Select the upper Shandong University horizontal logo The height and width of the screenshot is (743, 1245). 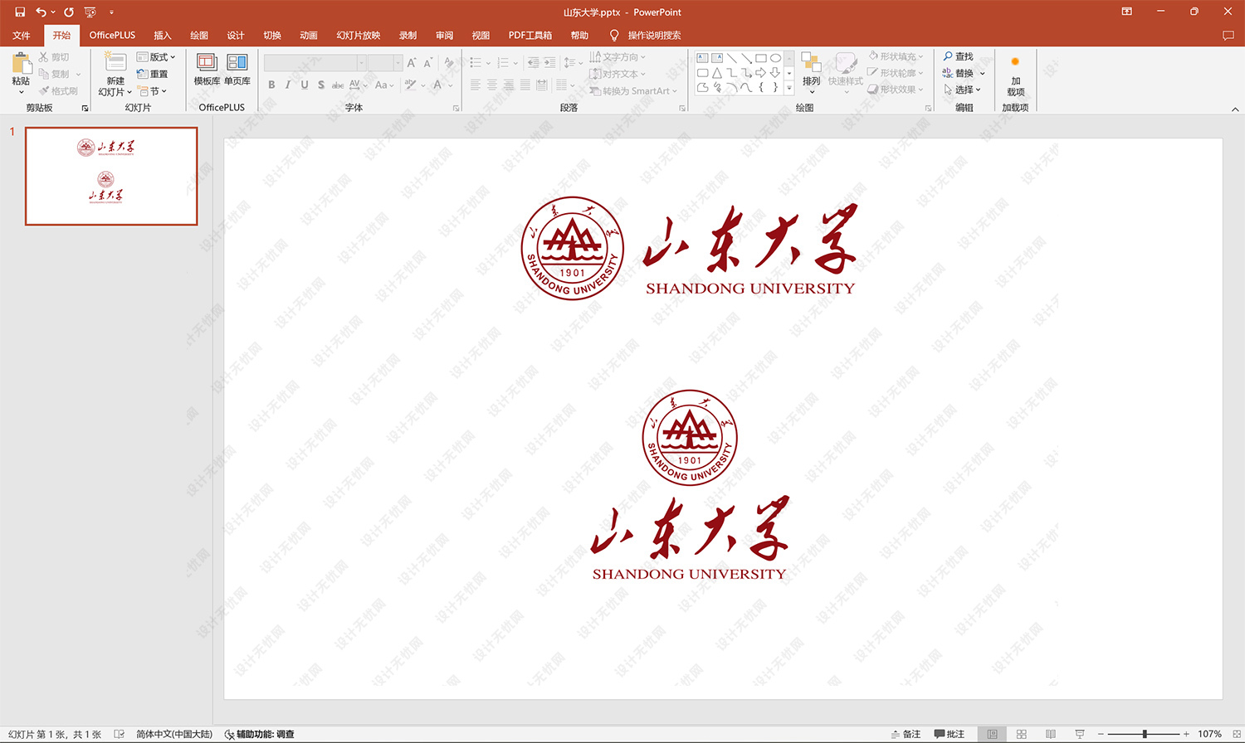pyautogui.click(x=689, y=248)
